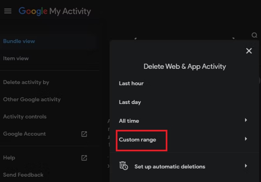Go to Activity controls
The image size is (261, 182).
click(25, 117)
